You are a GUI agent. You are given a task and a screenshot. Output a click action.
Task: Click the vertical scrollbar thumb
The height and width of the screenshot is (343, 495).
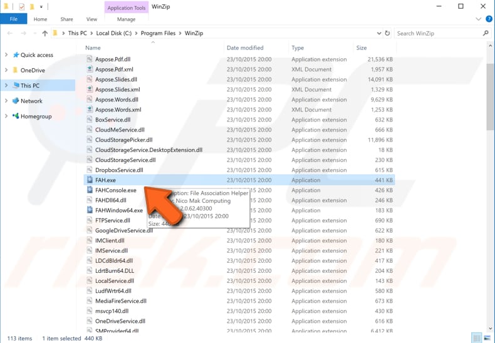tap(490, 97)
